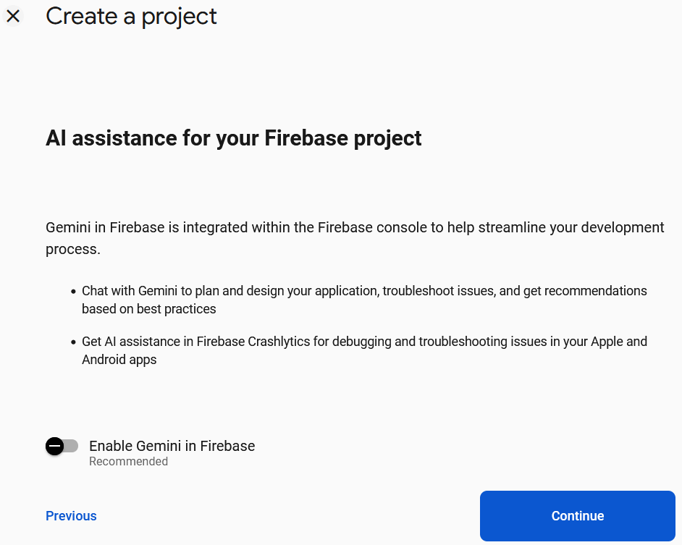Viewport: 682px width, 545px height.
Task: Click the bullet dot before 'Get AI assistance'
Action: (73, 342)
